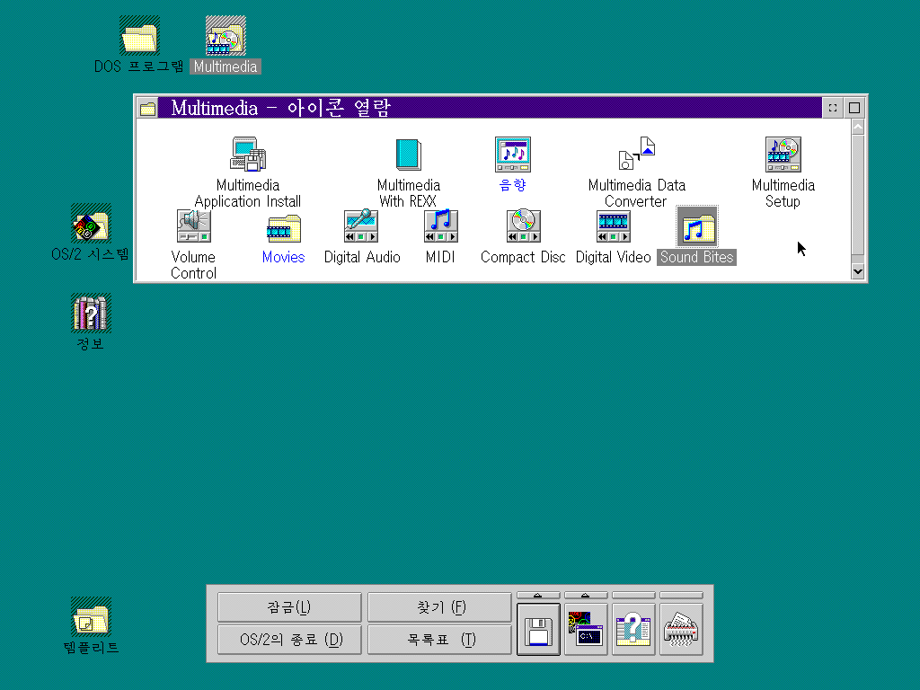Image resolution: width=920 pixels, height=690 pixels.
Task: Click the Multimedia window vertical scrollbar track
Action: pyautogui.click(x=858, y=199)
